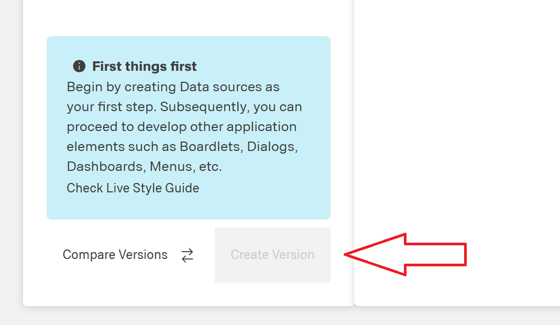Select the greyed-out Create Version control
Viewport: 560px width, 325px height.
pos(272,254)
